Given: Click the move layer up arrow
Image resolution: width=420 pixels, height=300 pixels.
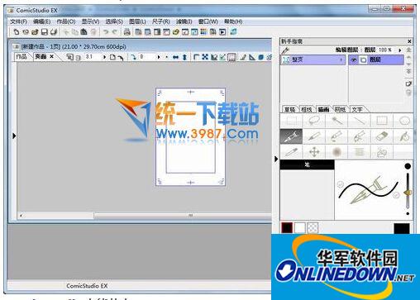Looking at the screenshot, I should (408, 58).
